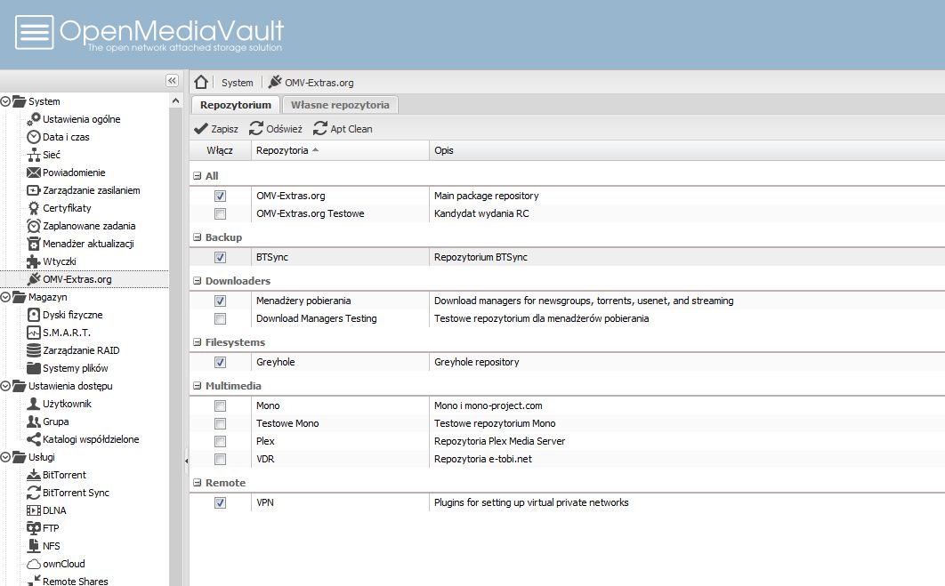Collapse the Magazyn tree node
Viewport: 945px width, 586px height.
tap(5, 297)
